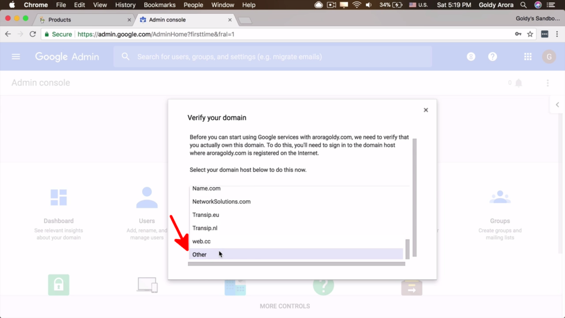The height and width of the screenshot is (318, 565).
Task: Open the Google apps grid launcher
Action: click(x=528, y=57)
